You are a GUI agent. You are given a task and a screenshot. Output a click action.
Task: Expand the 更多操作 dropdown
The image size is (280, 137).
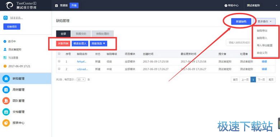point(265,22)
